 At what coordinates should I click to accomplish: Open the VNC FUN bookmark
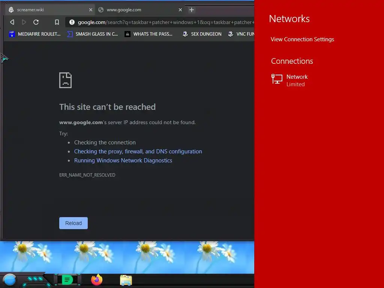(x=241, y=34)
